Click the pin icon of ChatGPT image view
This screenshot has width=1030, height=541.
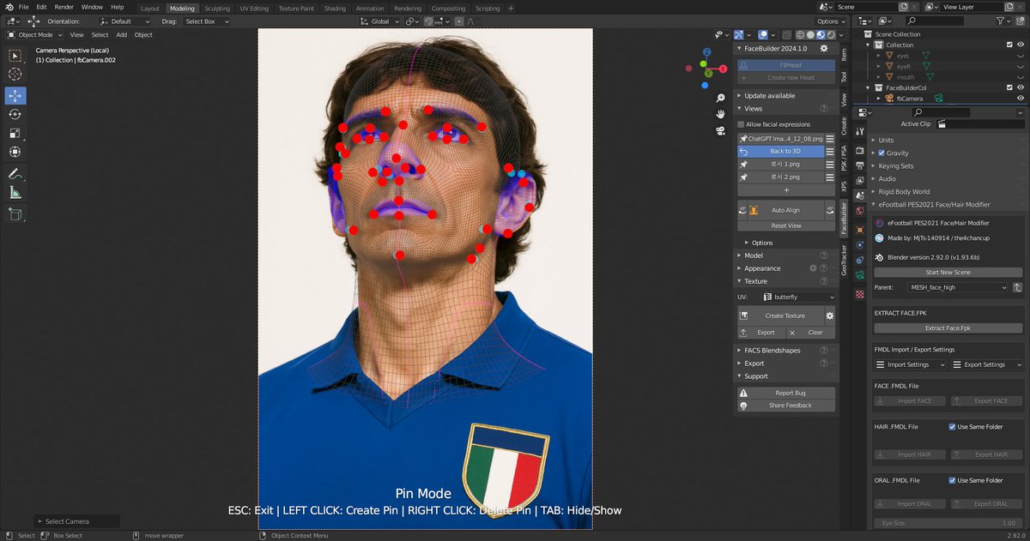(743, 138)
